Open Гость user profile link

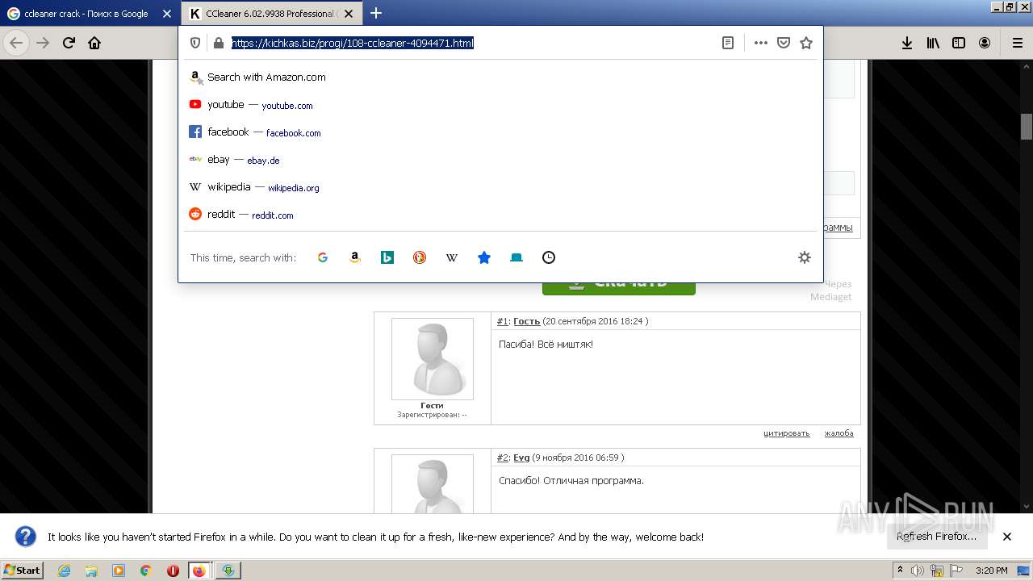click(526, 321)
